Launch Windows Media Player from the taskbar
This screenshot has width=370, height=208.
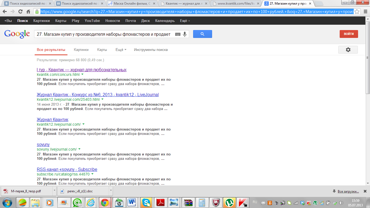pyautogui.click(x=49, y=202)
